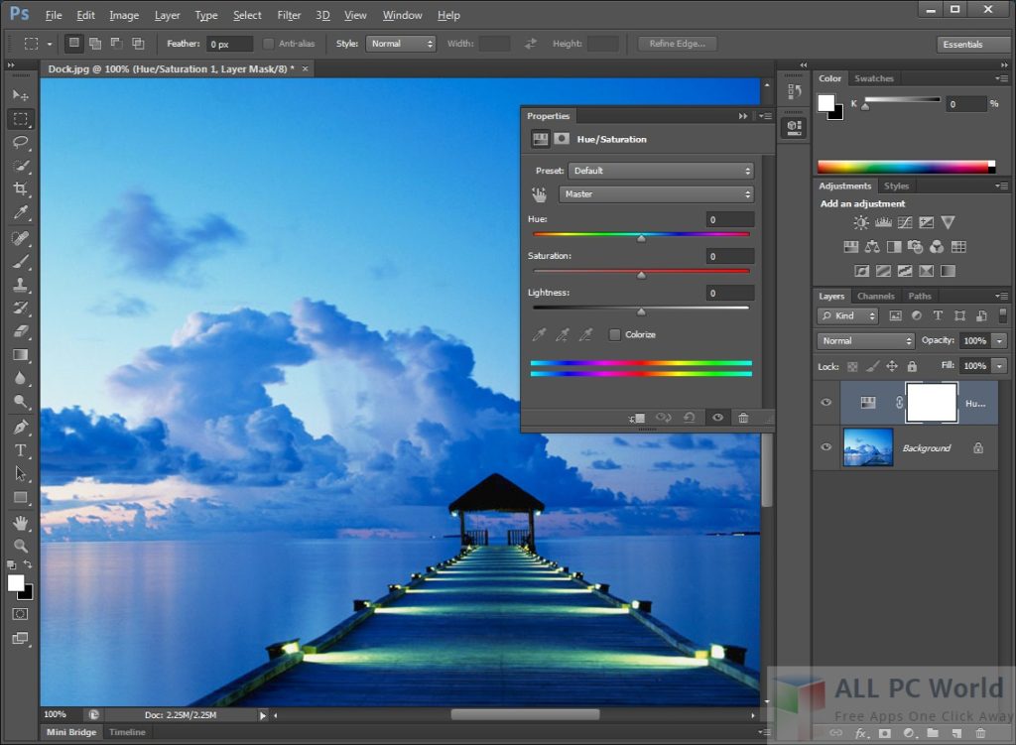Screen dimensions: 1016x745
Task: Enable the Colorize checkbox
Action: tap(614, 335)
